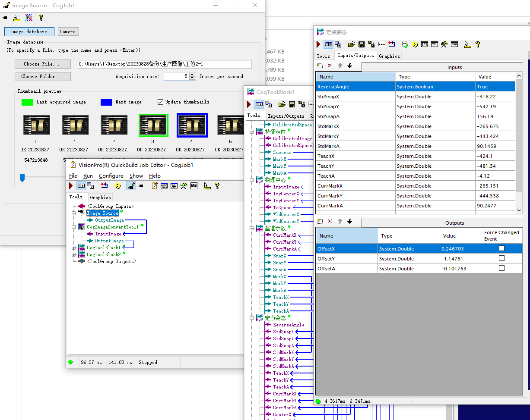Toggle Update thumbnails checkbox
Image resolution: width=530 pixels, height=420 pixels.
click(x=161, y=102)
